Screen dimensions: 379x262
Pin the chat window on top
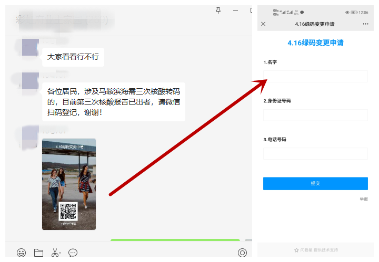coord(218,10)
